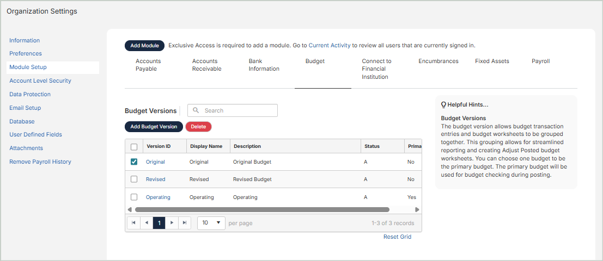Image resolution: width=603 pixels, height=261 pixels.
Task: Switch to the Payroll module tab
Action: 540,61
